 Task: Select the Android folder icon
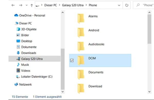(81, 33)
